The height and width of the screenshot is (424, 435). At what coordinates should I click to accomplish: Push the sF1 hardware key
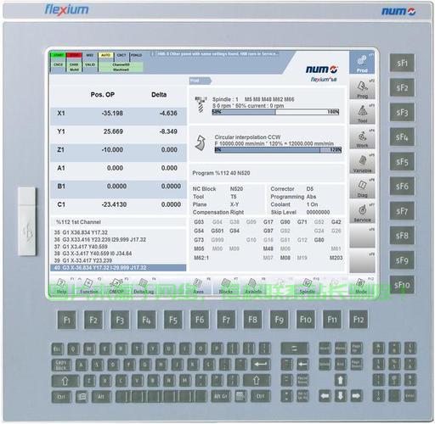coord(402,63)
